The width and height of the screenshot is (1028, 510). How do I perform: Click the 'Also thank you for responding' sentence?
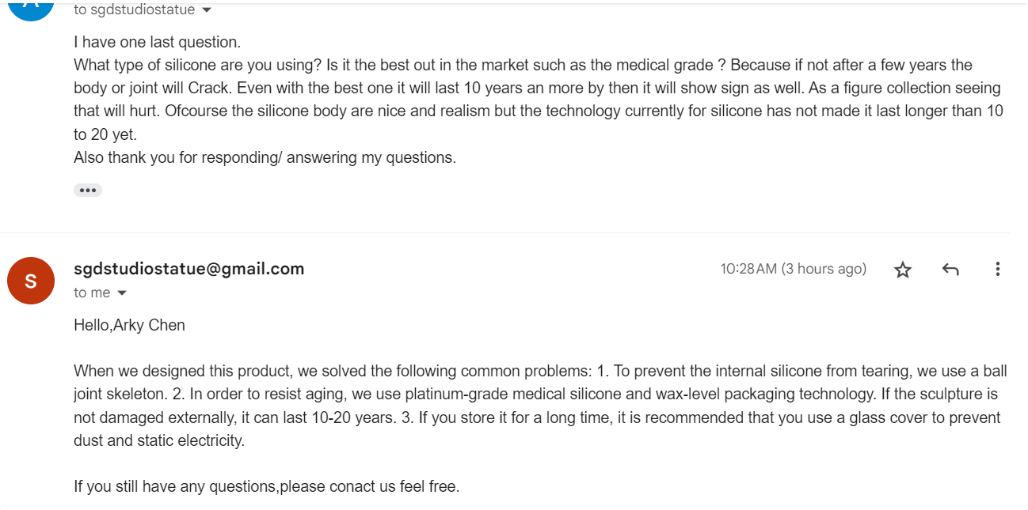coord(265,157)
